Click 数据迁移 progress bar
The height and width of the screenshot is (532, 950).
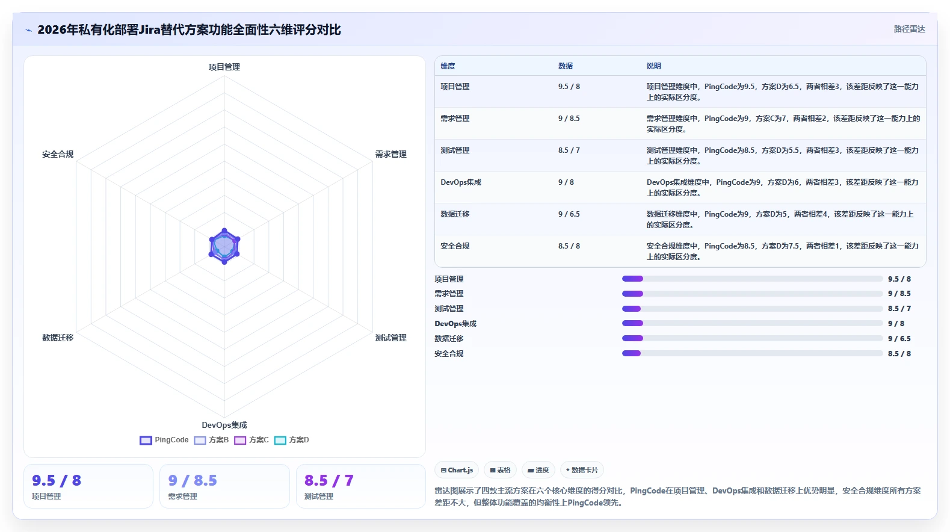pos(753,338)
